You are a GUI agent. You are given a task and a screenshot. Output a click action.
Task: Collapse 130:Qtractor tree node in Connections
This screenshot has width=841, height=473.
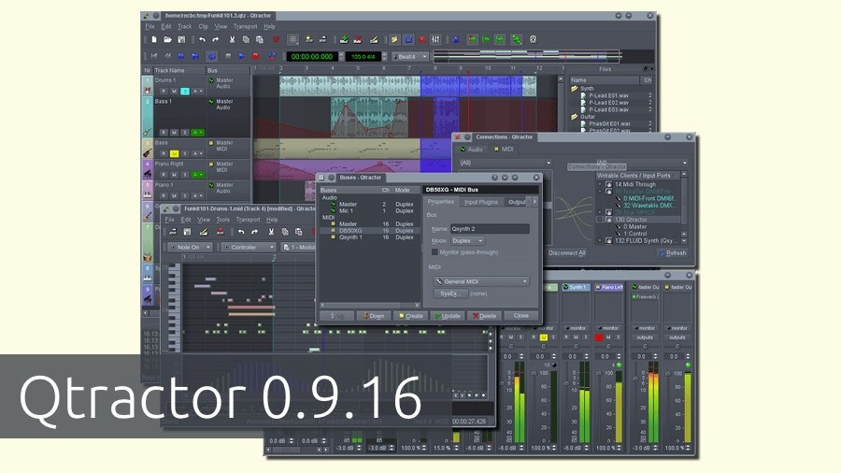pos(600,220)
